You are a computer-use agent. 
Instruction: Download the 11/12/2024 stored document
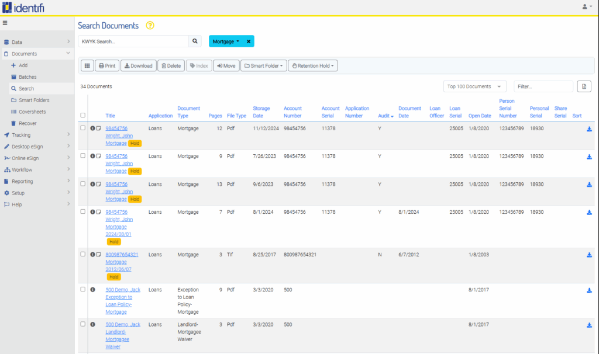(589, 129)
